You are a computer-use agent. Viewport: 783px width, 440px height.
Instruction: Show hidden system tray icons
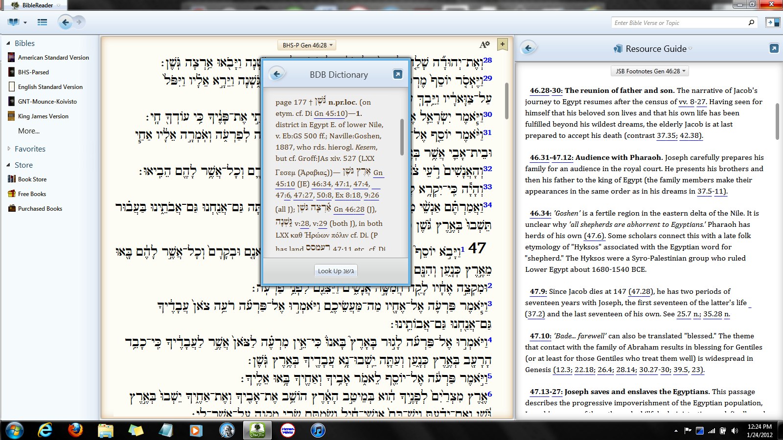click(676, 431)
